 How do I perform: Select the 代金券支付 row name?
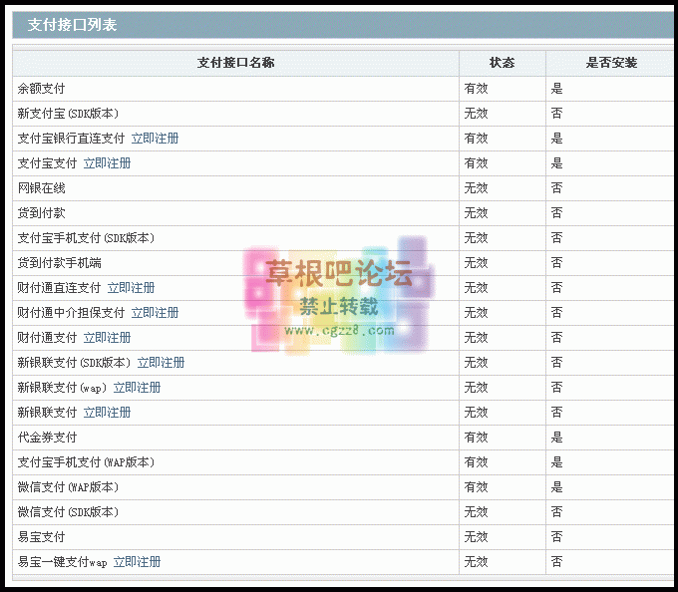pos(47,438)
